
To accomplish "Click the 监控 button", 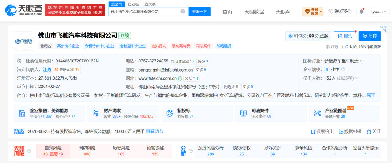I will (369, 36).
